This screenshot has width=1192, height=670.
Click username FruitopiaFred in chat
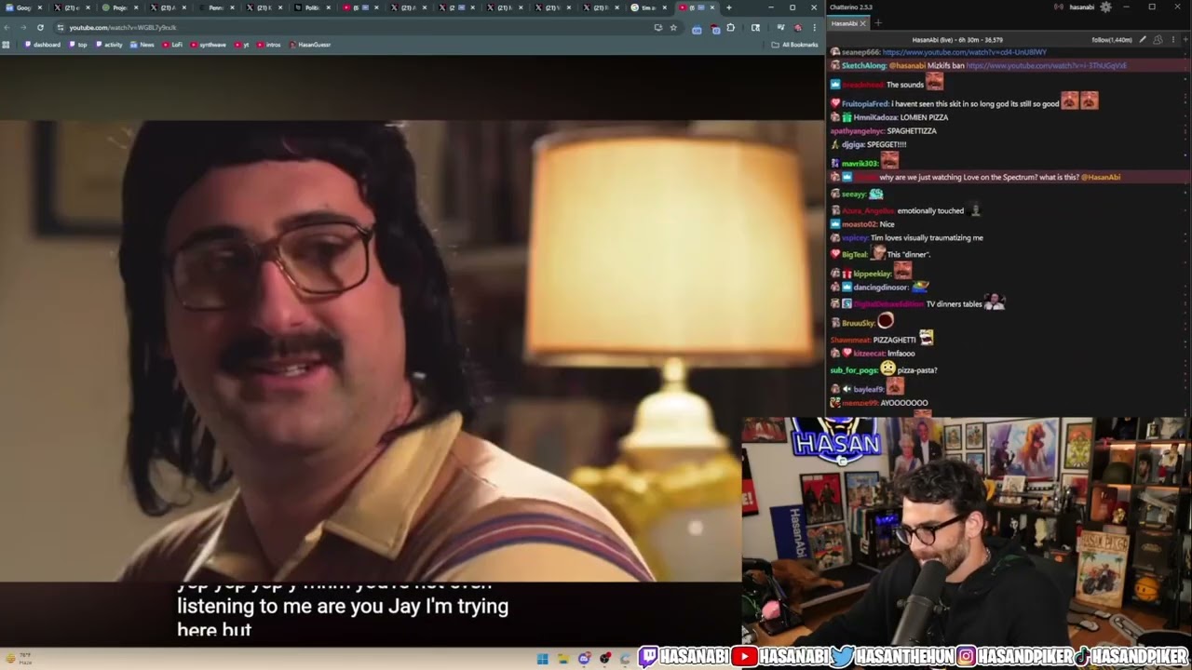865,104
